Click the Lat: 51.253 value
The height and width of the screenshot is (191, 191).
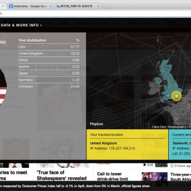[181, 154]
